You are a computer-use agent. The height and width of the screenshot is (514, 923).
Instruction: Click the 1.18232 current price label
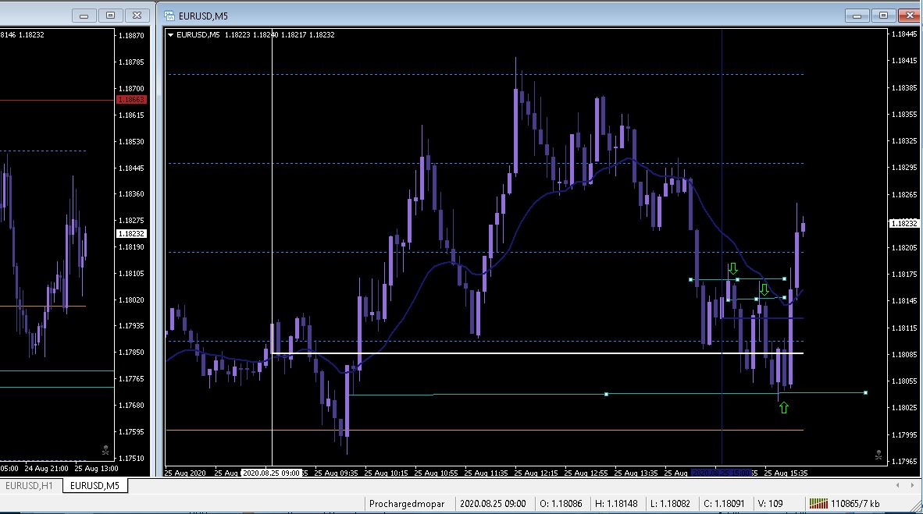pyautogui.click(x=903, y=224)
